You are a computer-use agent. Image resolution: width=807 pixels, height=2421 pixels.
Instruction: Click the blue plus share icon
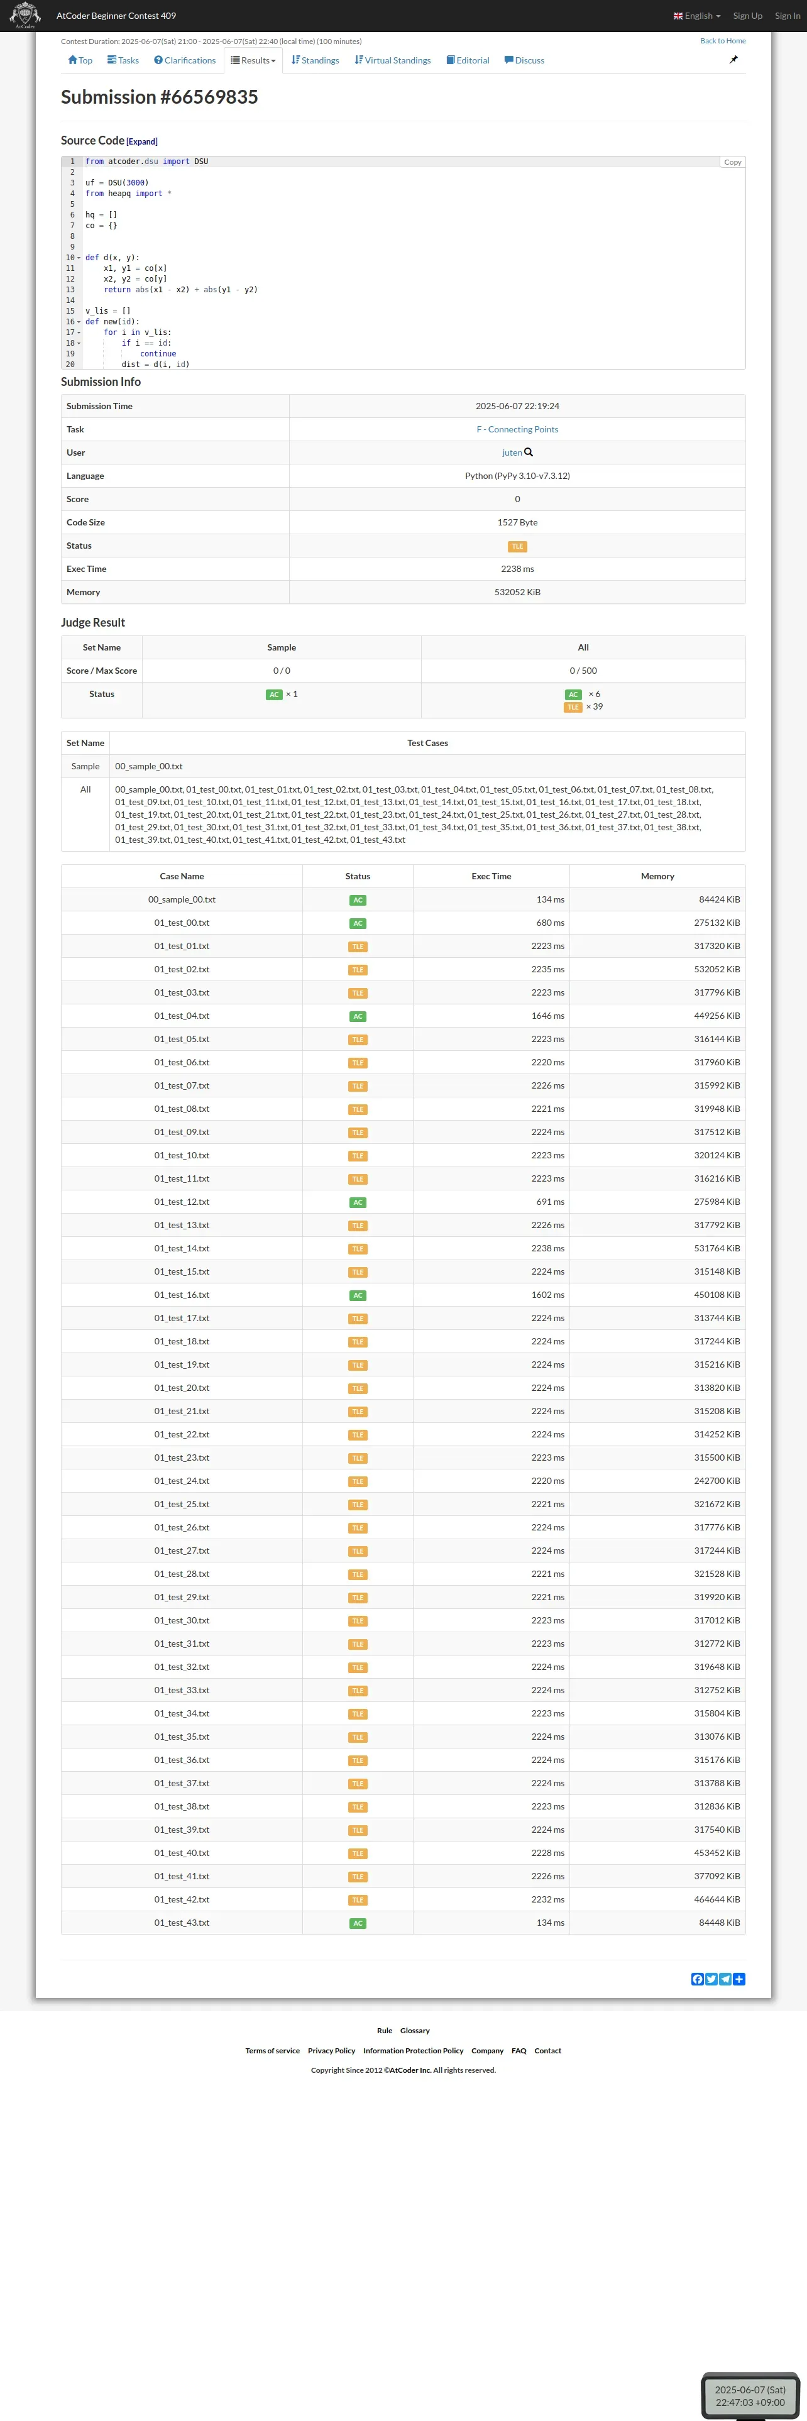[739, 1979]
